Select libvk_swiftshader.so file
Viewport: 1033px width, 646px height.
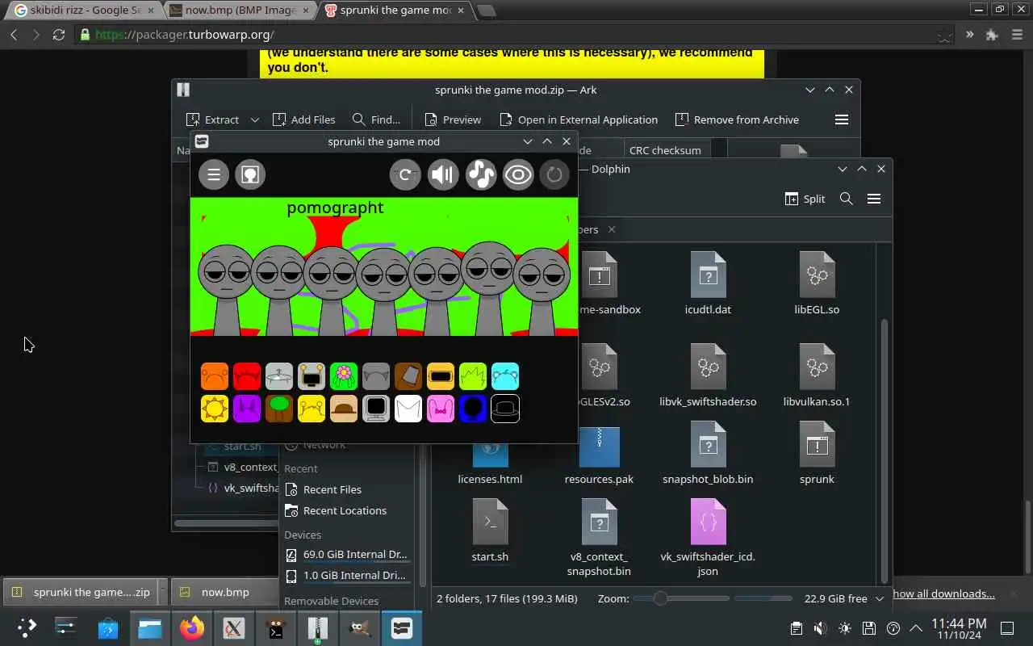click(x=708, y=375)
